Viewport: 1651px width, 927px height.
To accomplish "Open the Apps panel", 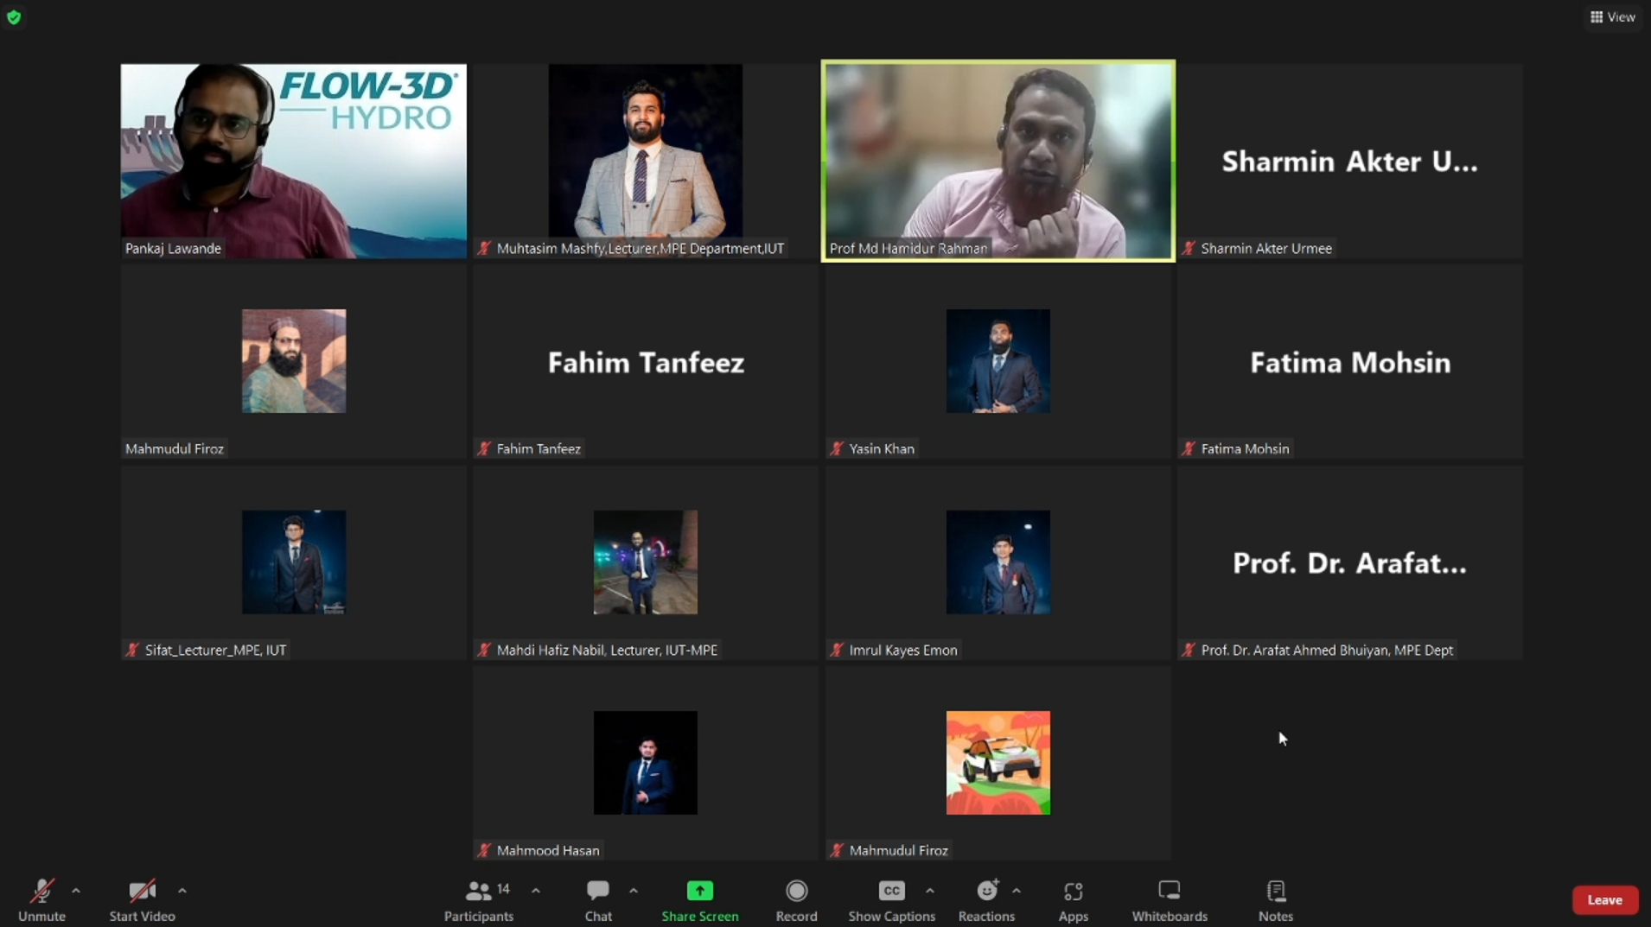I will pos(1074,899).
